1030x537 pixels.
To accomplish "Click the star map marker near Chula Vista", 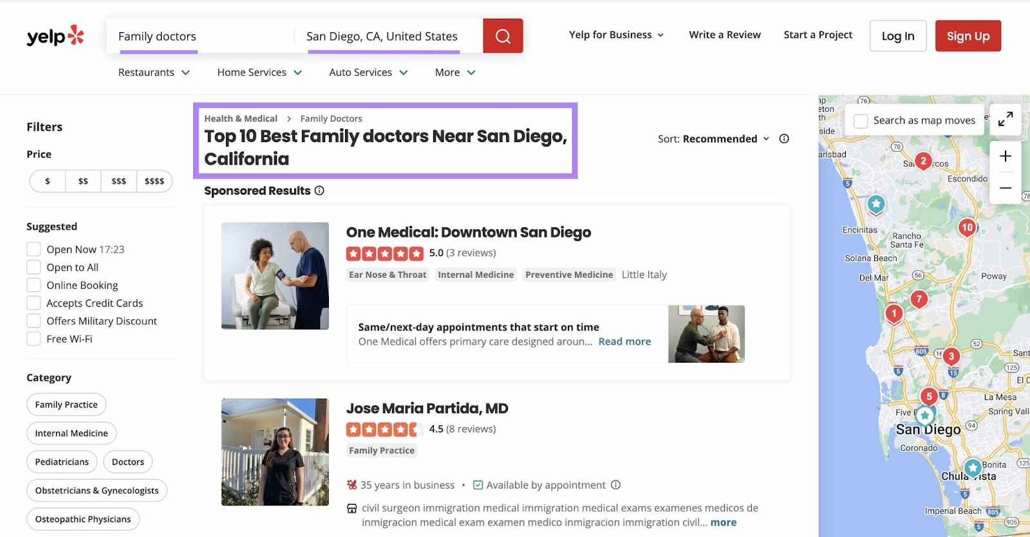I will [973, 468].
